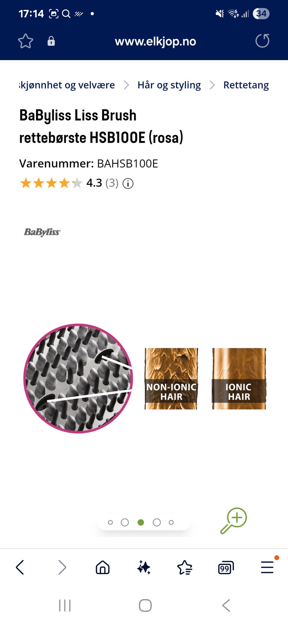This screenshot has width=288, height=625.
Task: Reload the page with refresh icon
Action: point(262,41)
